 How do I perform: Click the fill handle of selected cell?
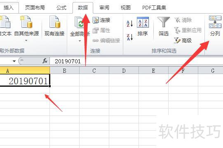(x=49, y=86)
